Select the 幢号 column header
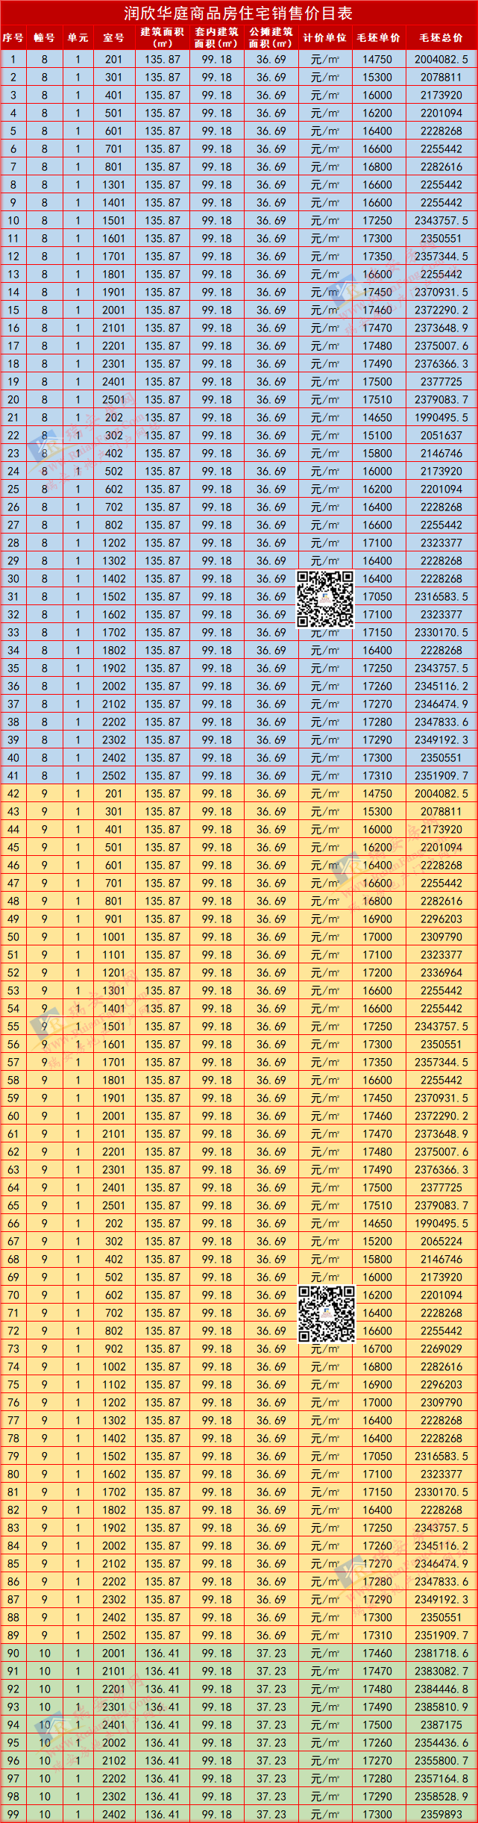 pos(44,38)
